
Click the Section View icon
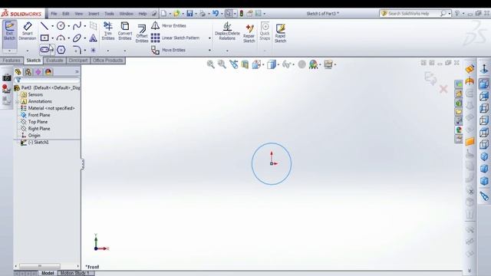(x=245, y=64)
